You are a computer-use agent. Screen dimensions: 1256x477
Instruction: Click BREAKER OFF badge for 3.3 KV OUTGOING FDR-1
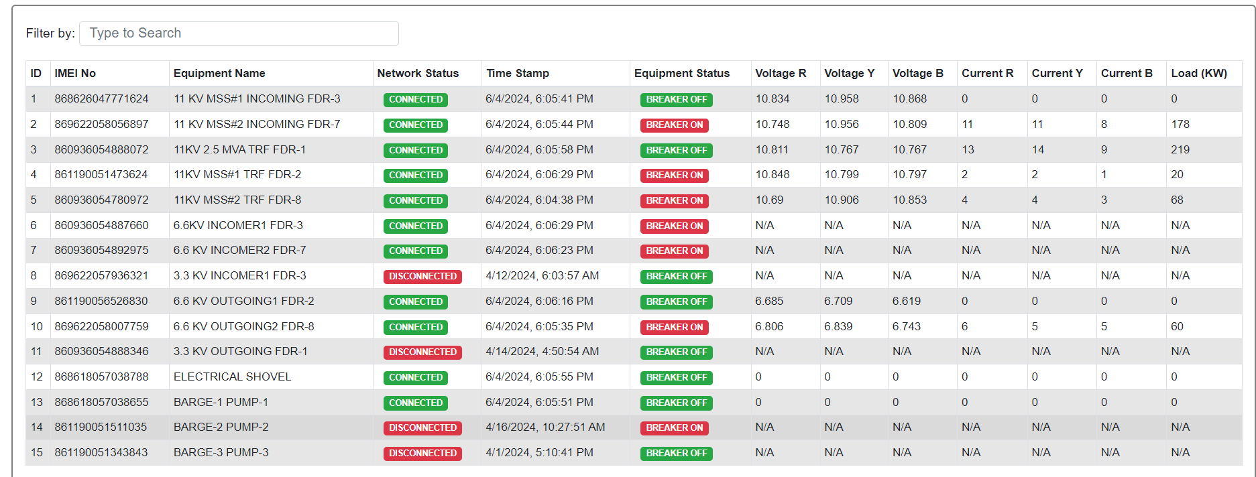[676, 352]
